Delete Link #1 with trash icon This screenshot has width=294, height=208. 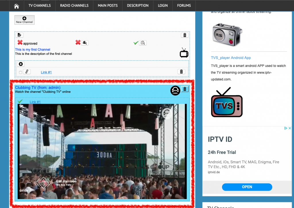pyautogui.click(x=181, y=72)
